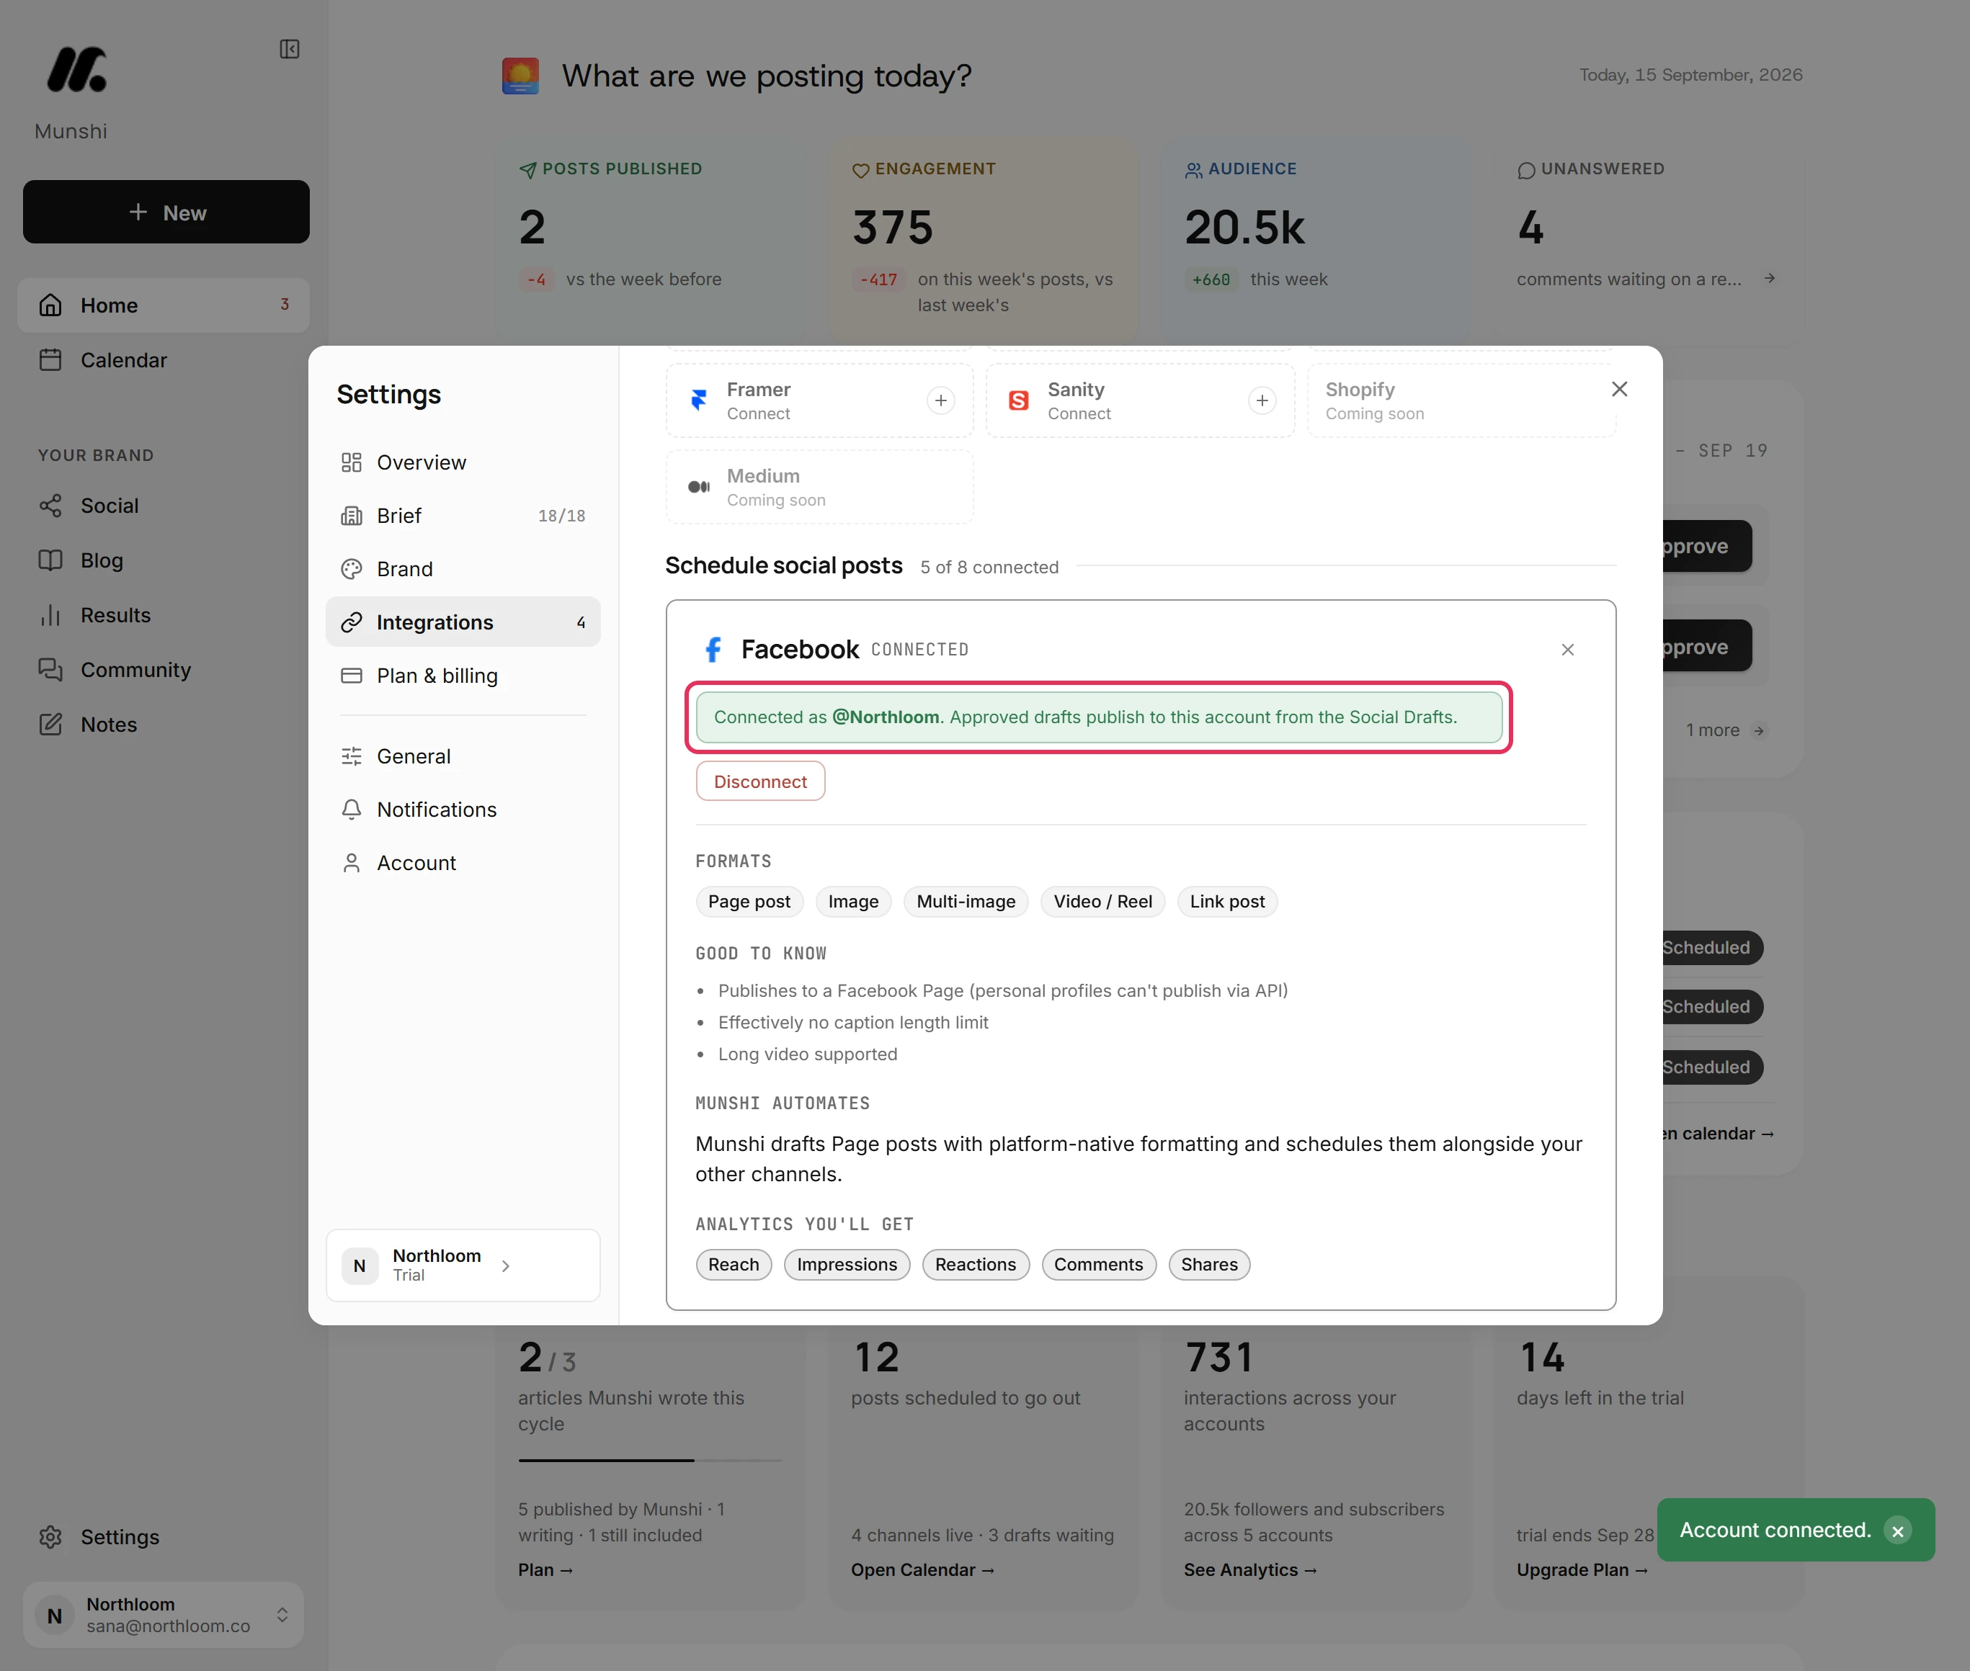The width and height of the screenshot is (1970, 1671).
Task: Click the Plan & billing card icon
Action: 352,676
